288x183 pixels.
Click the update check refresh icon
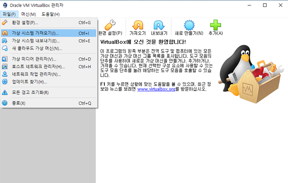click(x=4, y=82)
